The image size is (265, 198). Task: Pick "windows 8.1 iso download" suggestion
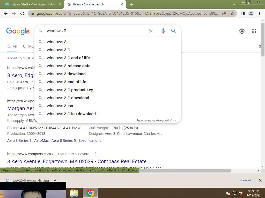(x=108, y=114)
